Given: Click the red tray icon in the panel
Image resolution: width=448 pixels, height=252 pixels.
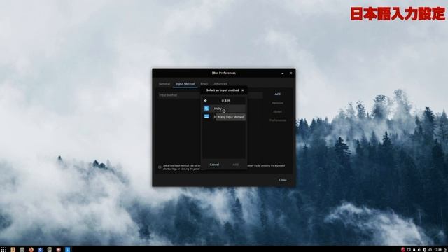Looking at the screenshot, I should coord(403,250).
